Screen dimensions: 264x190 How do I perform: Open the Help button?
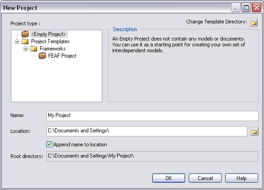[241, 178]
